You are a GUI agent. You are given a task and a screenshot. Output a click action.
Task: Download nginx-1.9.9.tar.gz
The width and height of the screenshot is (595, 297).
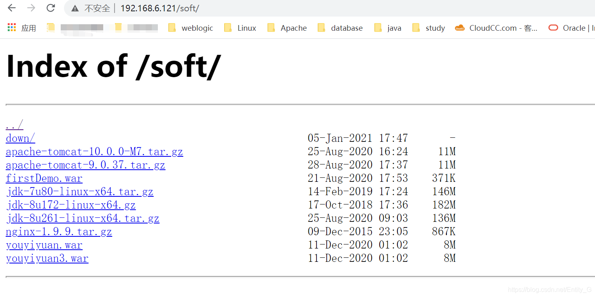(59, 232)
